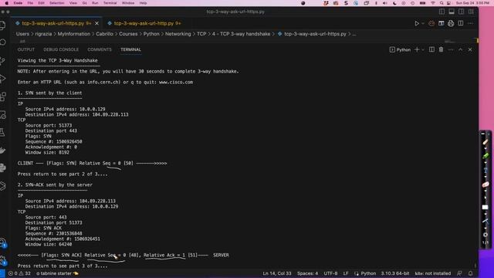Image resolution: width=494 pixels, height=278 pixels.
Task: Select the Python terminal instance label
Action: pyautogui.click(x=400, y=49)
